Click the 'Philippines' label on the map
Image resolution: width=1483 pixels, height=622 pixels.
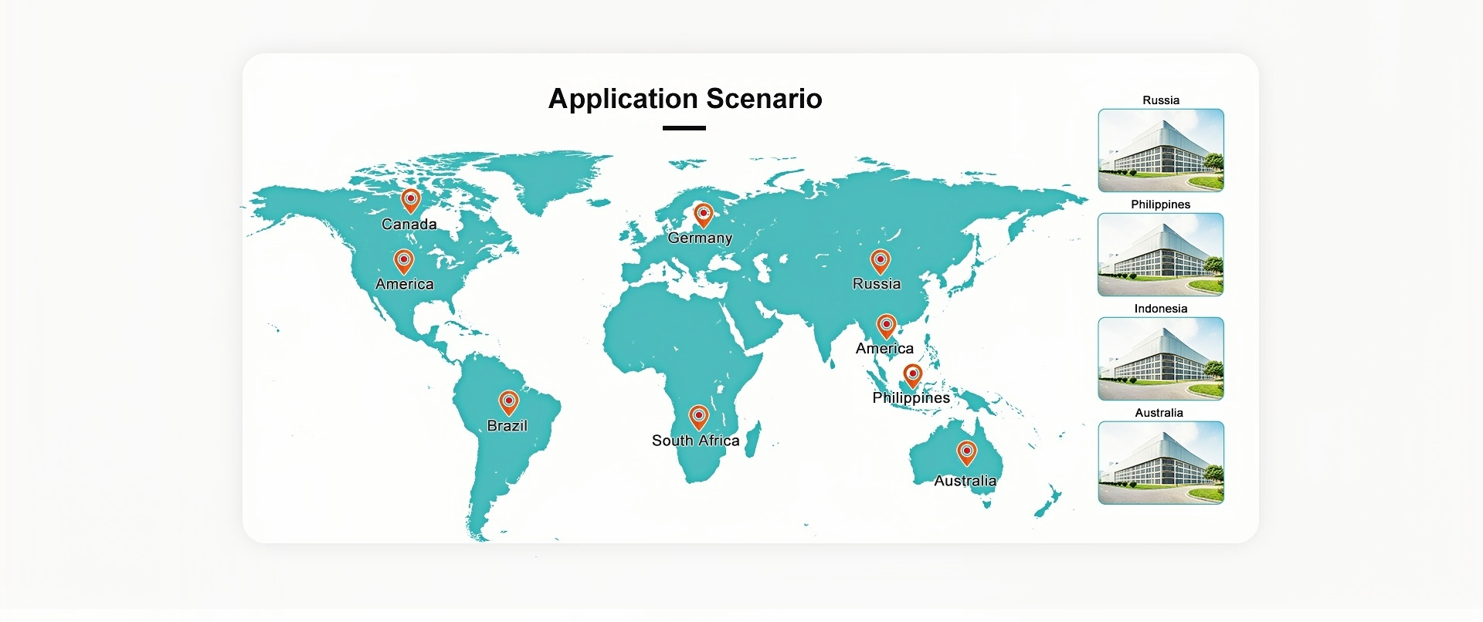tap(911, 397)
